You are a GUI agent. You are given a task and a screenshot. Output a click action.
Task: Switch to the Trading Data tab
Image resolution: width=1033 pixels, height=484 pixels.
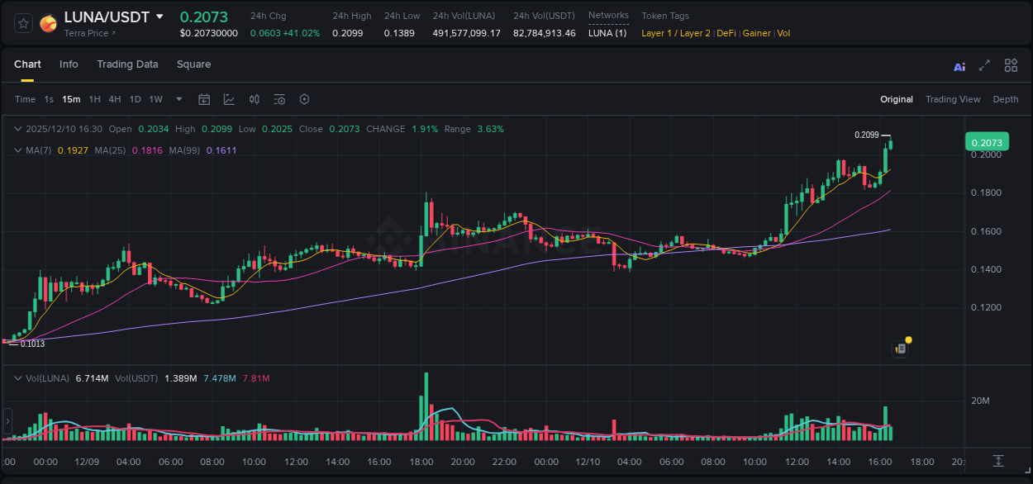[x=127, y=64]
